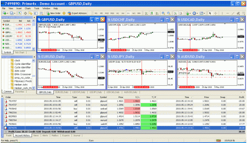Select order row 8029583 in Account History
247x143 pixels.
(124, 117)
